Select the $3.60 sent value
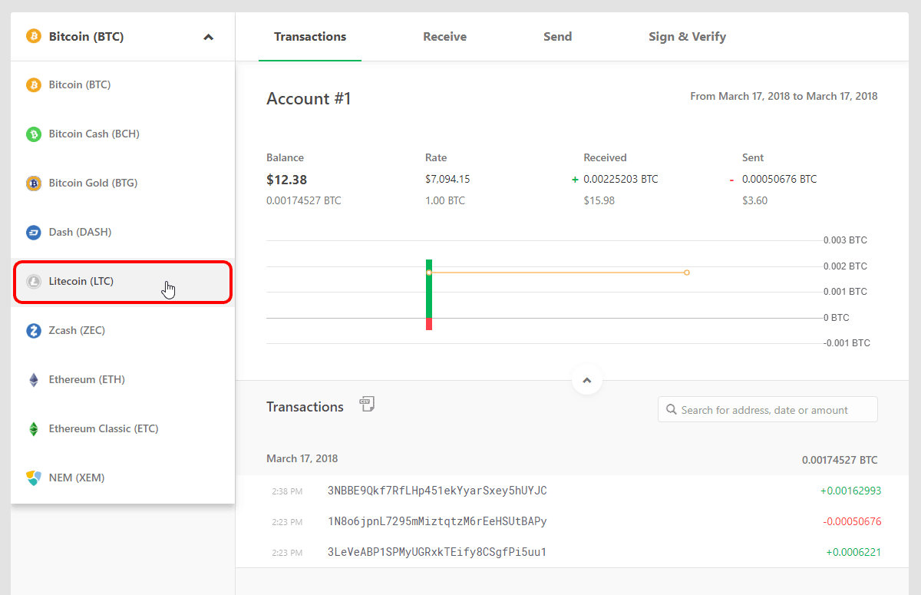 [755, 201]
